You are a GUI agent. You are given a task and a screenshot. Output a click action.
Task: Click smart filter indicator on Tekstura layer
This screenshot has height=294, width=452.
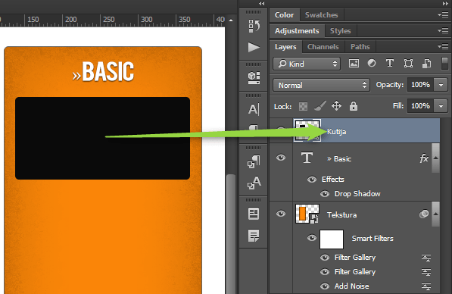[x=424, y=214]
